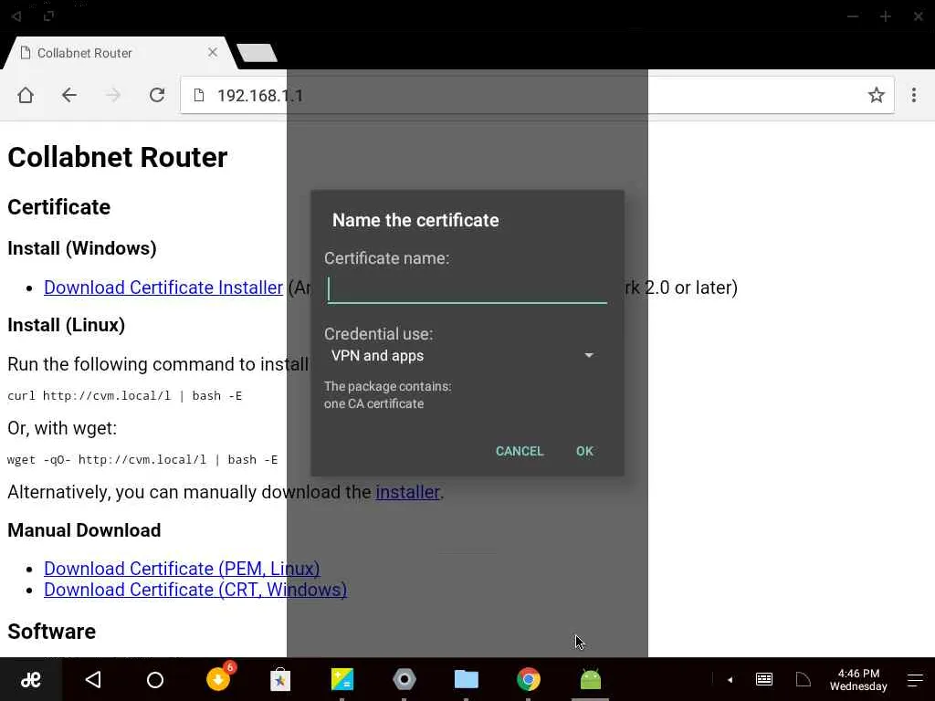
Task: Click the taskbar Back triangle button
Action: (x=93, y=679)
